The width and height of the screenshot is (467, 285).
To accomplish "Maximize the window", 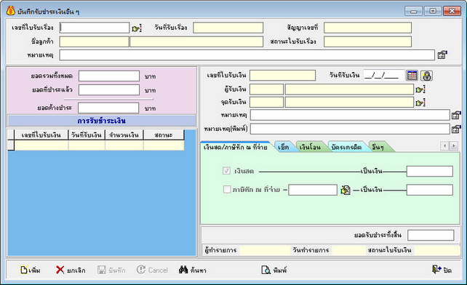I will pyautogui.click(x=433, y=11).
